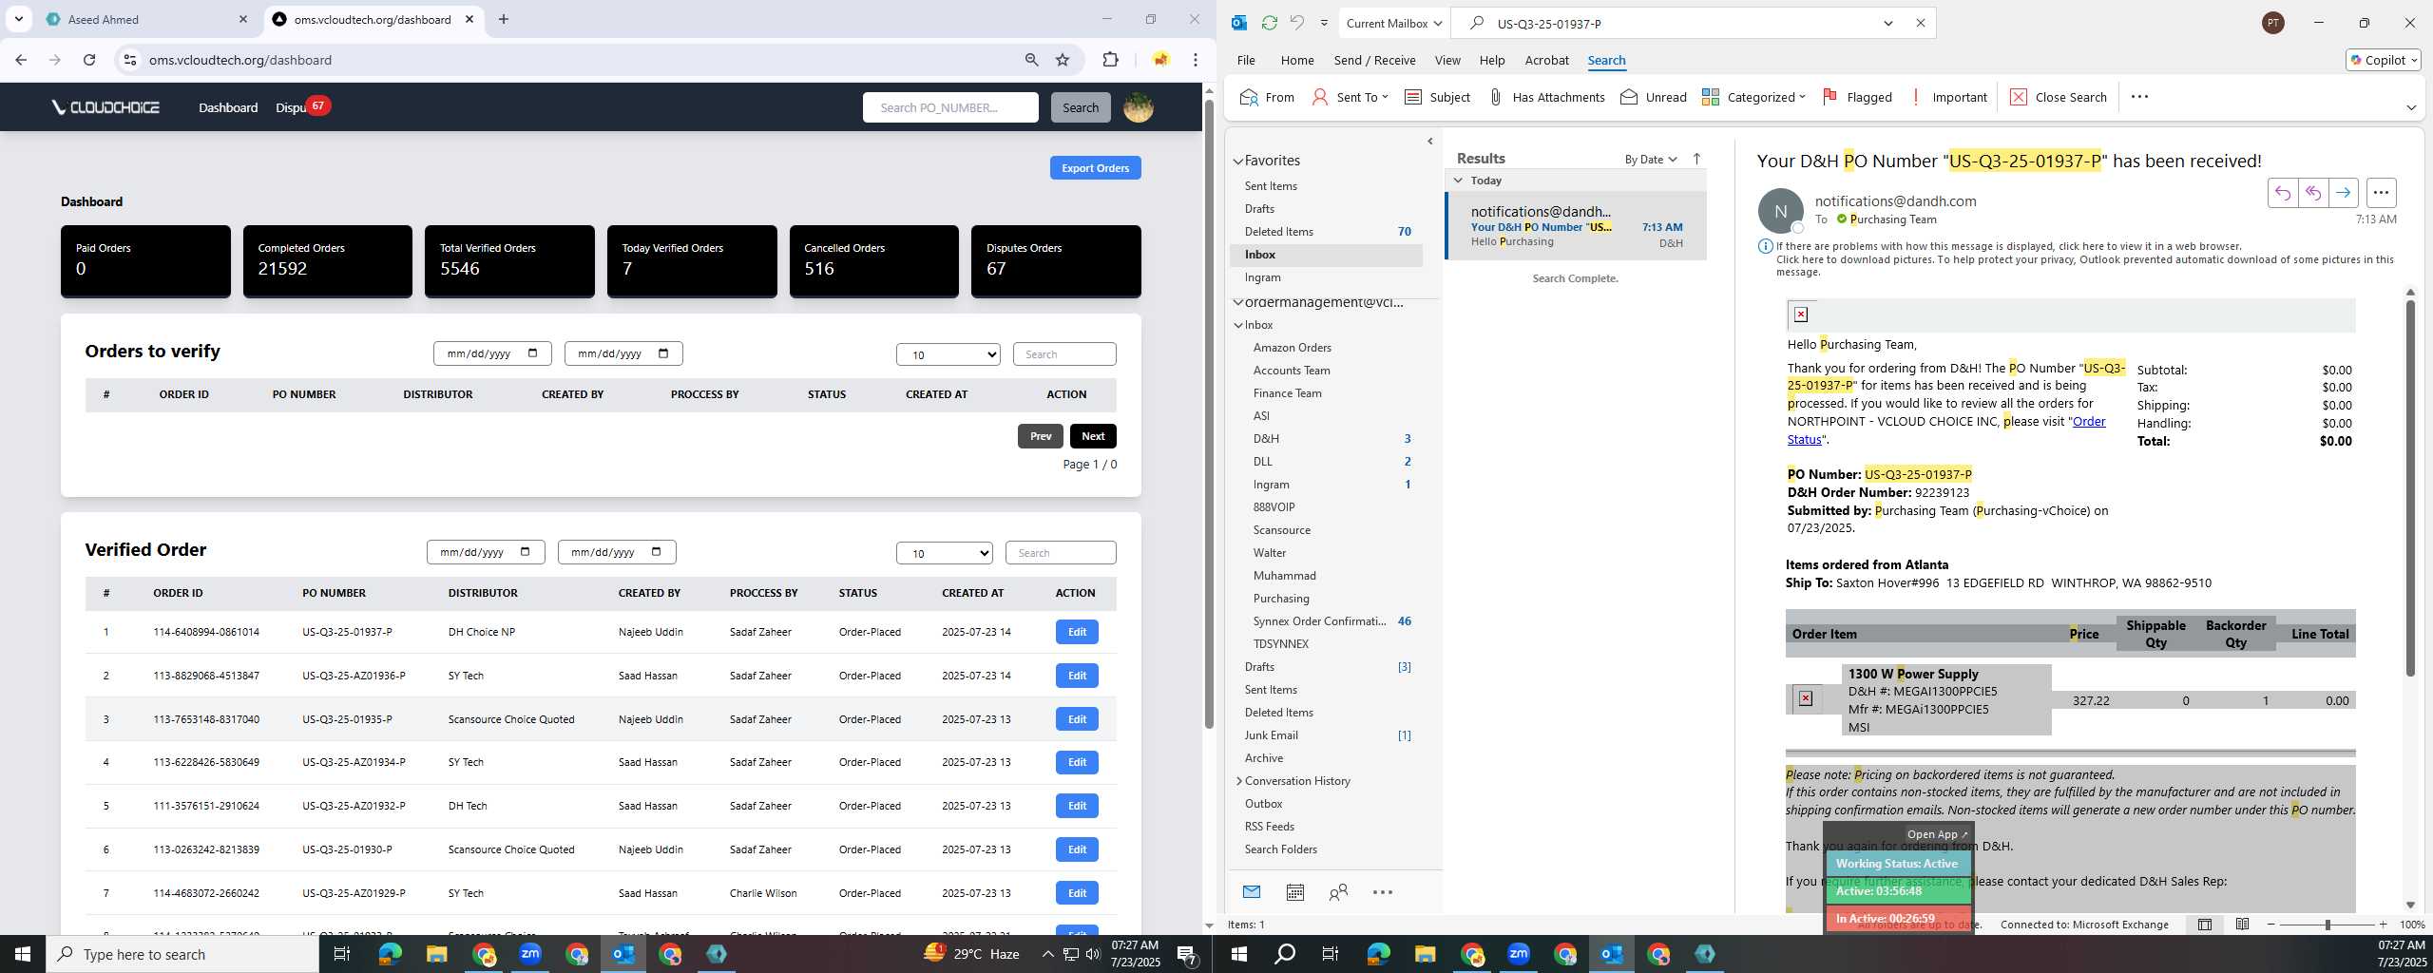Viewport: 2433px width, 973px height.
Task: Reload the OMS dashboard page
Action: [x=89, y=60]
